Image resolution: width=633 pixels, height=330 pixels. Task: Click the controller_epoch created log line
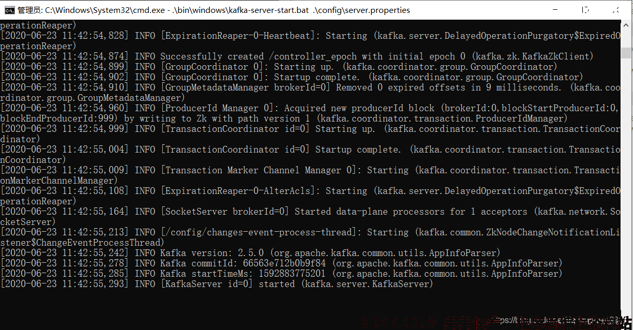coord(297,56)
